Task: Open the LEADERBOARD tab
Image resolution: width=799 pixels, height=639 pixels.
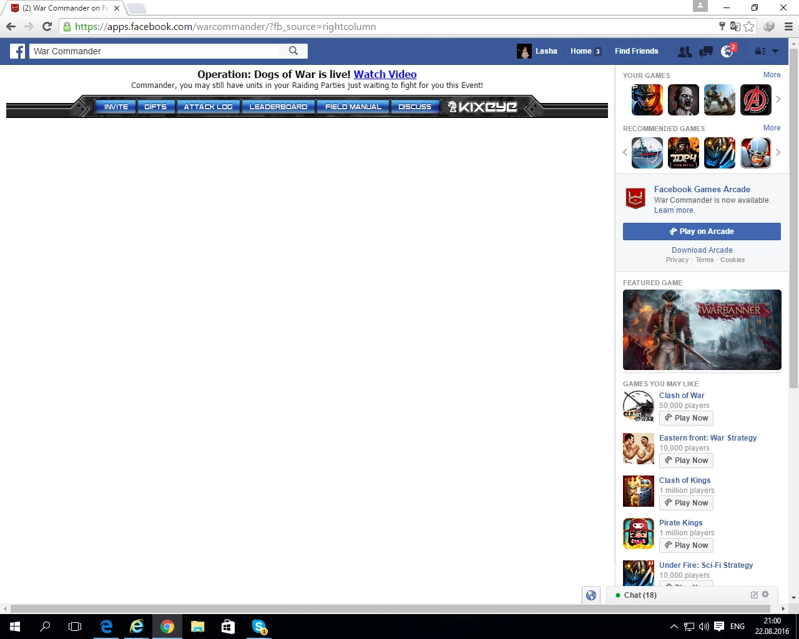Action: [278, 107]
